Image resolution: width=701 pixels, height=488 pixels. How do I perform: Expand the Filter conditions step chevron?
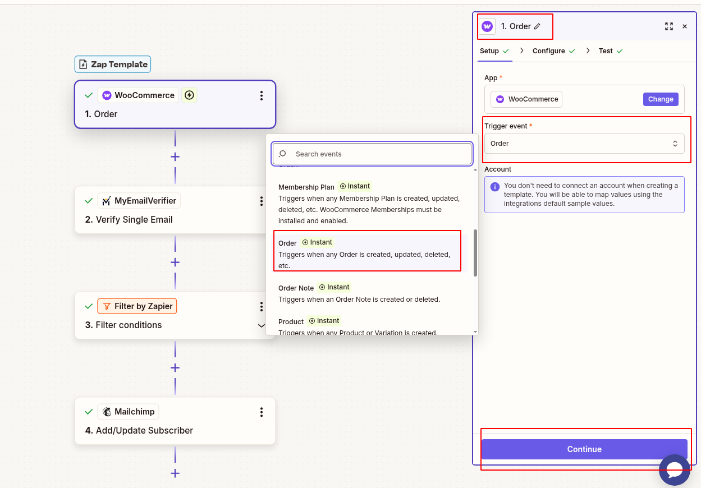(x=262, y=325)
